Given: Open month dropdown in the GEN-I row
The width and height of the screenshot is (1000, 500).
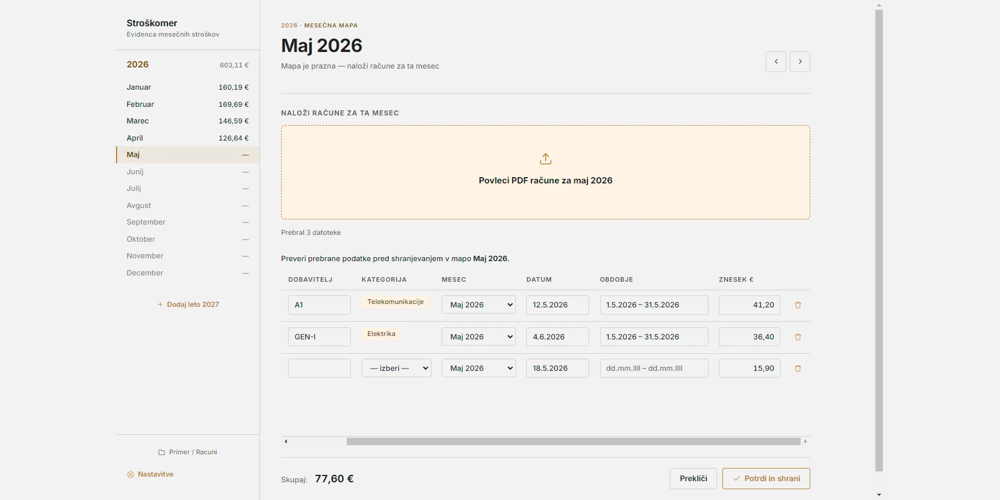Looking at the screenshot, I should 479,337.
